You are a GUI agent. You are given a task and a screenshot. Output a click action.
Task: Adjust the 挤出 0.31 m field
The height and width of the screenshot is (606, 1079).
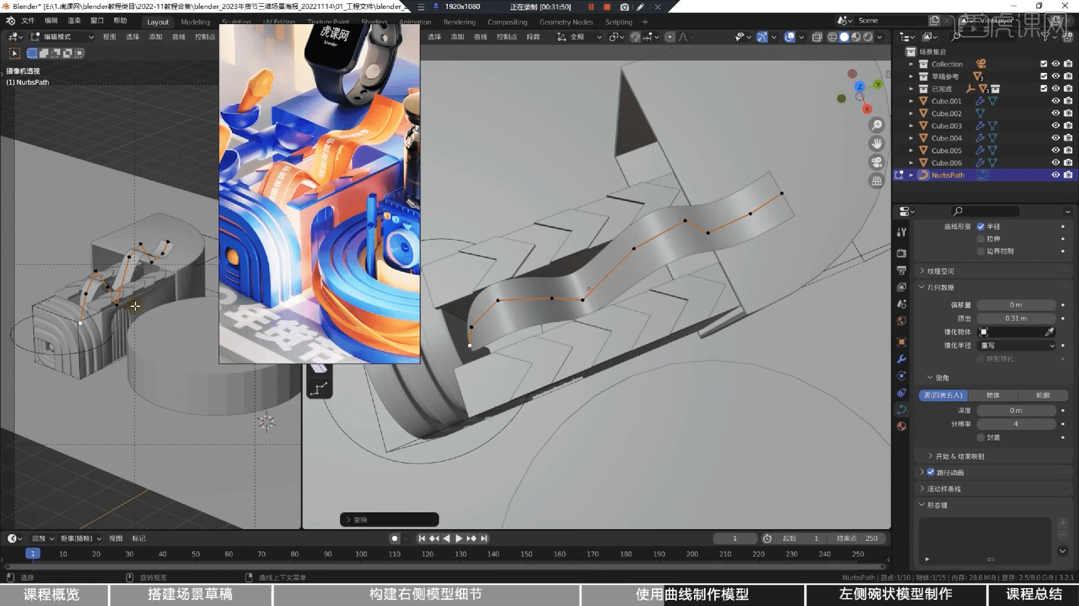pyautogui.click(x=1016, y=319)
